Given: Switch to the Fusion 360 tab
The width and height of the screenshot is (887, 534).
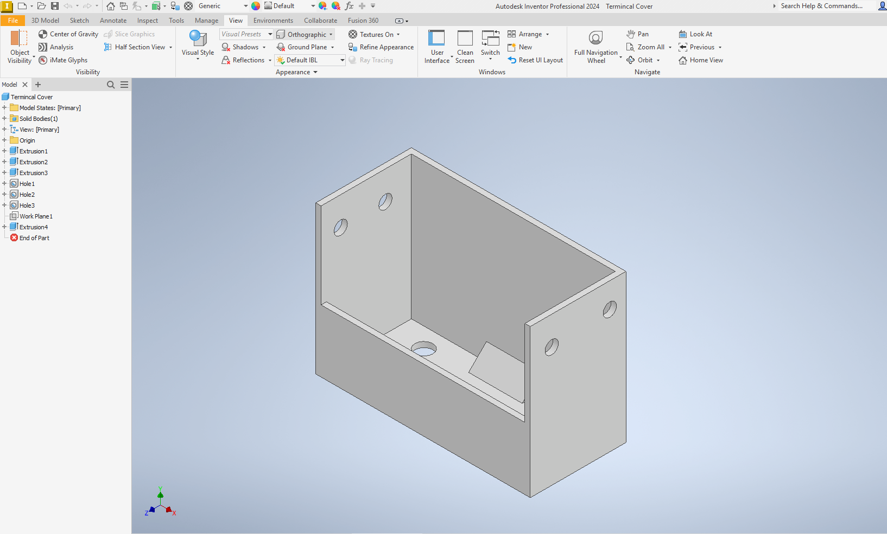Looking at the screenshot, I should click(363, 21).
